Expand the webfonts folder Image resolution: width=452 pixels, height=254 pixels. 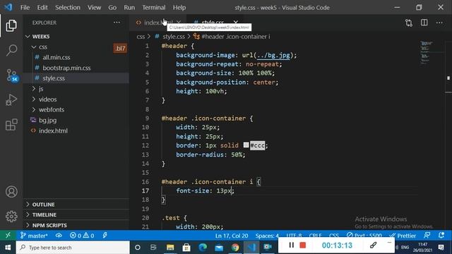(34, 109)
